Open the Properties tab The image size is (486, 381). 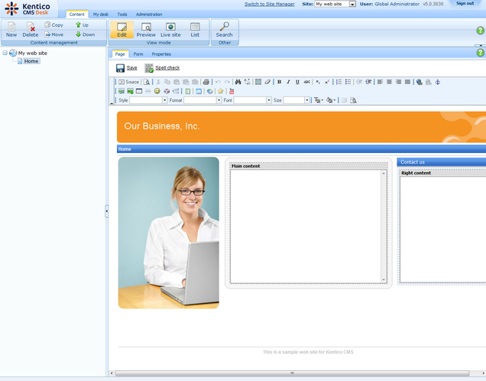[161, 54]
